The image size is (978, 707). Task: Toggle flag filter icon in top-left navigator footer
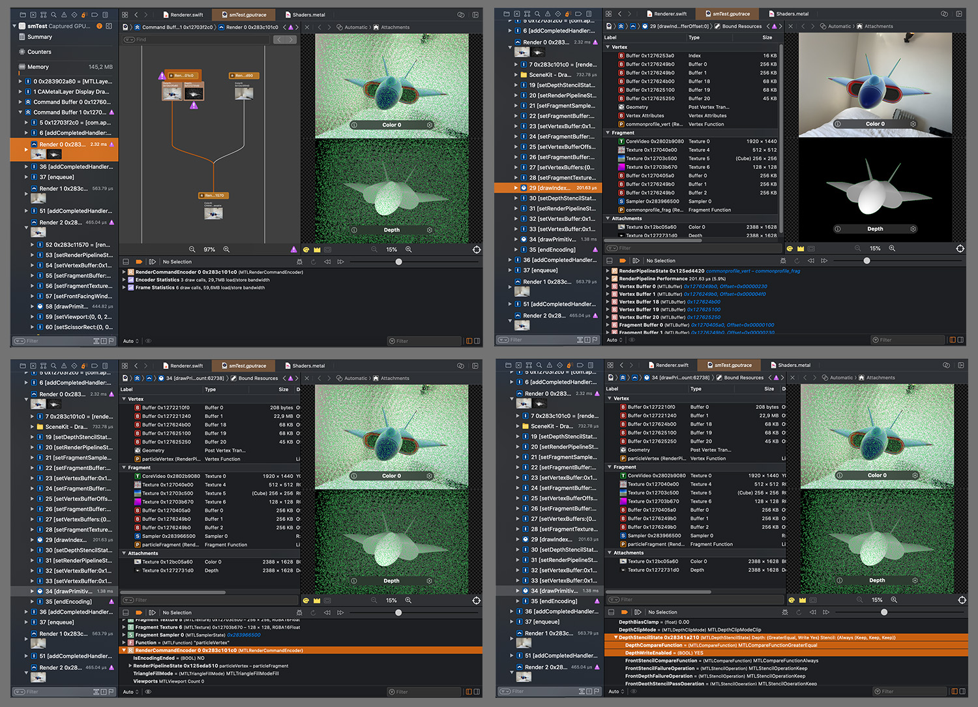click(x=111, y=340)
